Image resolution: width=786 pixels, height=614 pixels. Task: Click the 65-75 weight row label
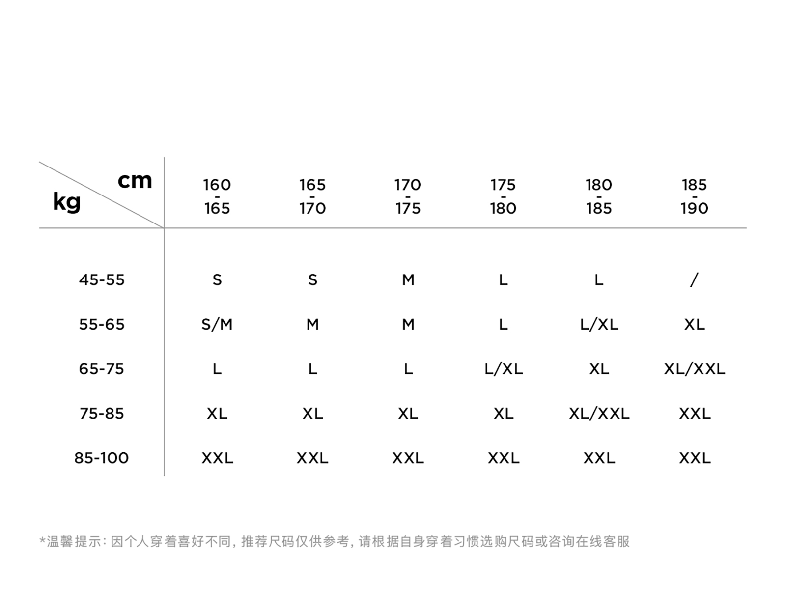click(102, 369)
